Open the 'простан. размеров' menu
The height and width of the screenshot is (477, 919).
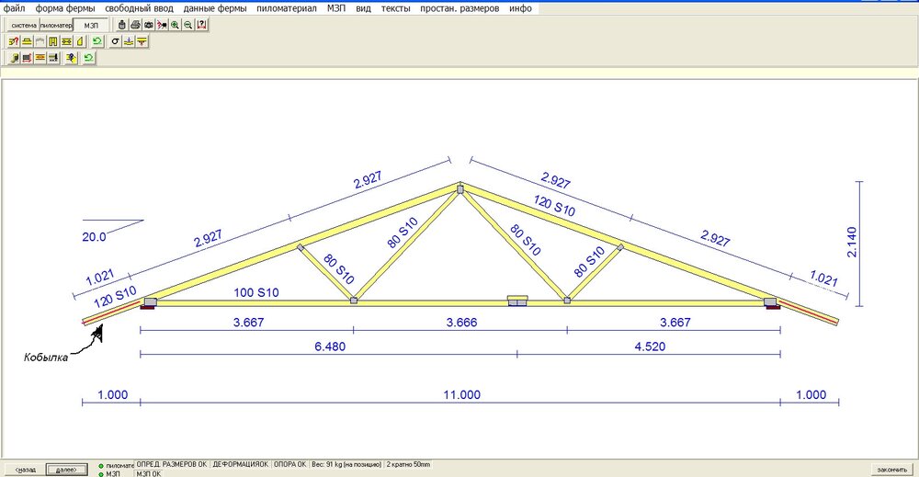[459, 7]
